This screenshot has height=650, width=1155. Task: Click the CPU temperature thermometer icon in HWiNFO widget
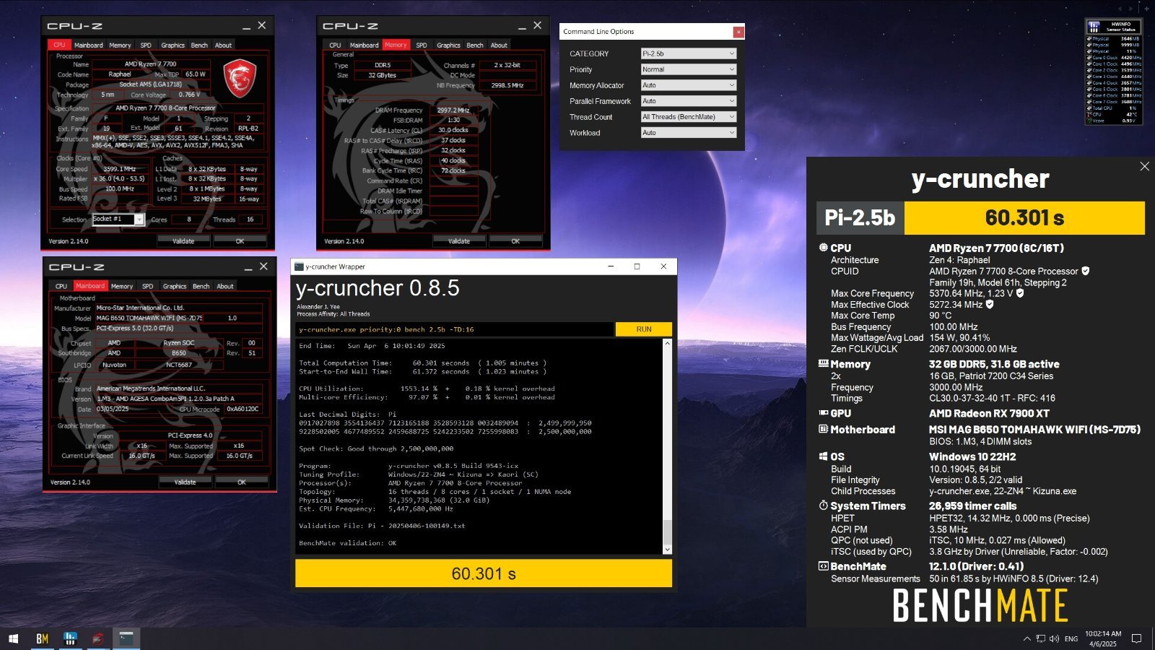[x=1089, y=114]
